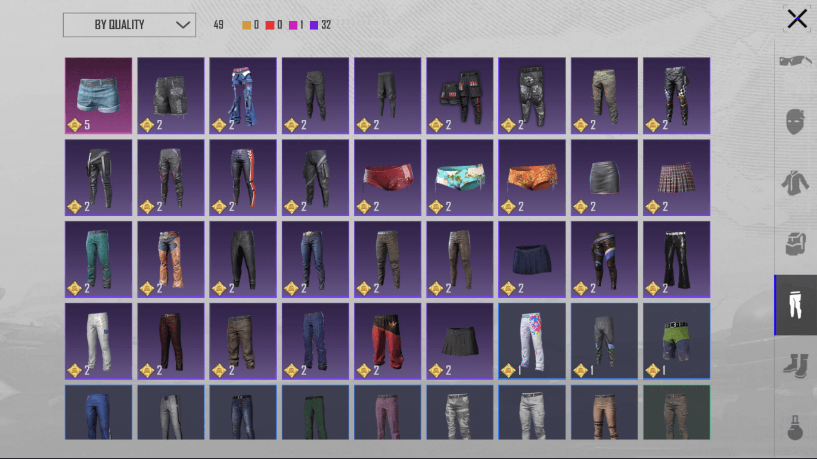Image resolution: width=817 pixels, height=459 pixels.
Task: Select the orange quality color filter
Action: coord(246,25)
